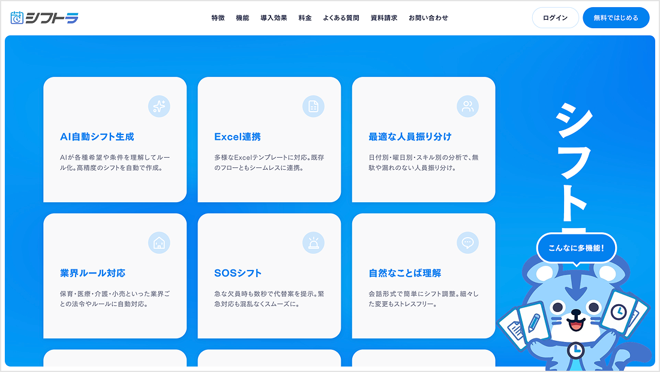This screenshot has width=660, height=372.
Task: Click the 自然なことば理解 heading
Action: pos(405,273)
